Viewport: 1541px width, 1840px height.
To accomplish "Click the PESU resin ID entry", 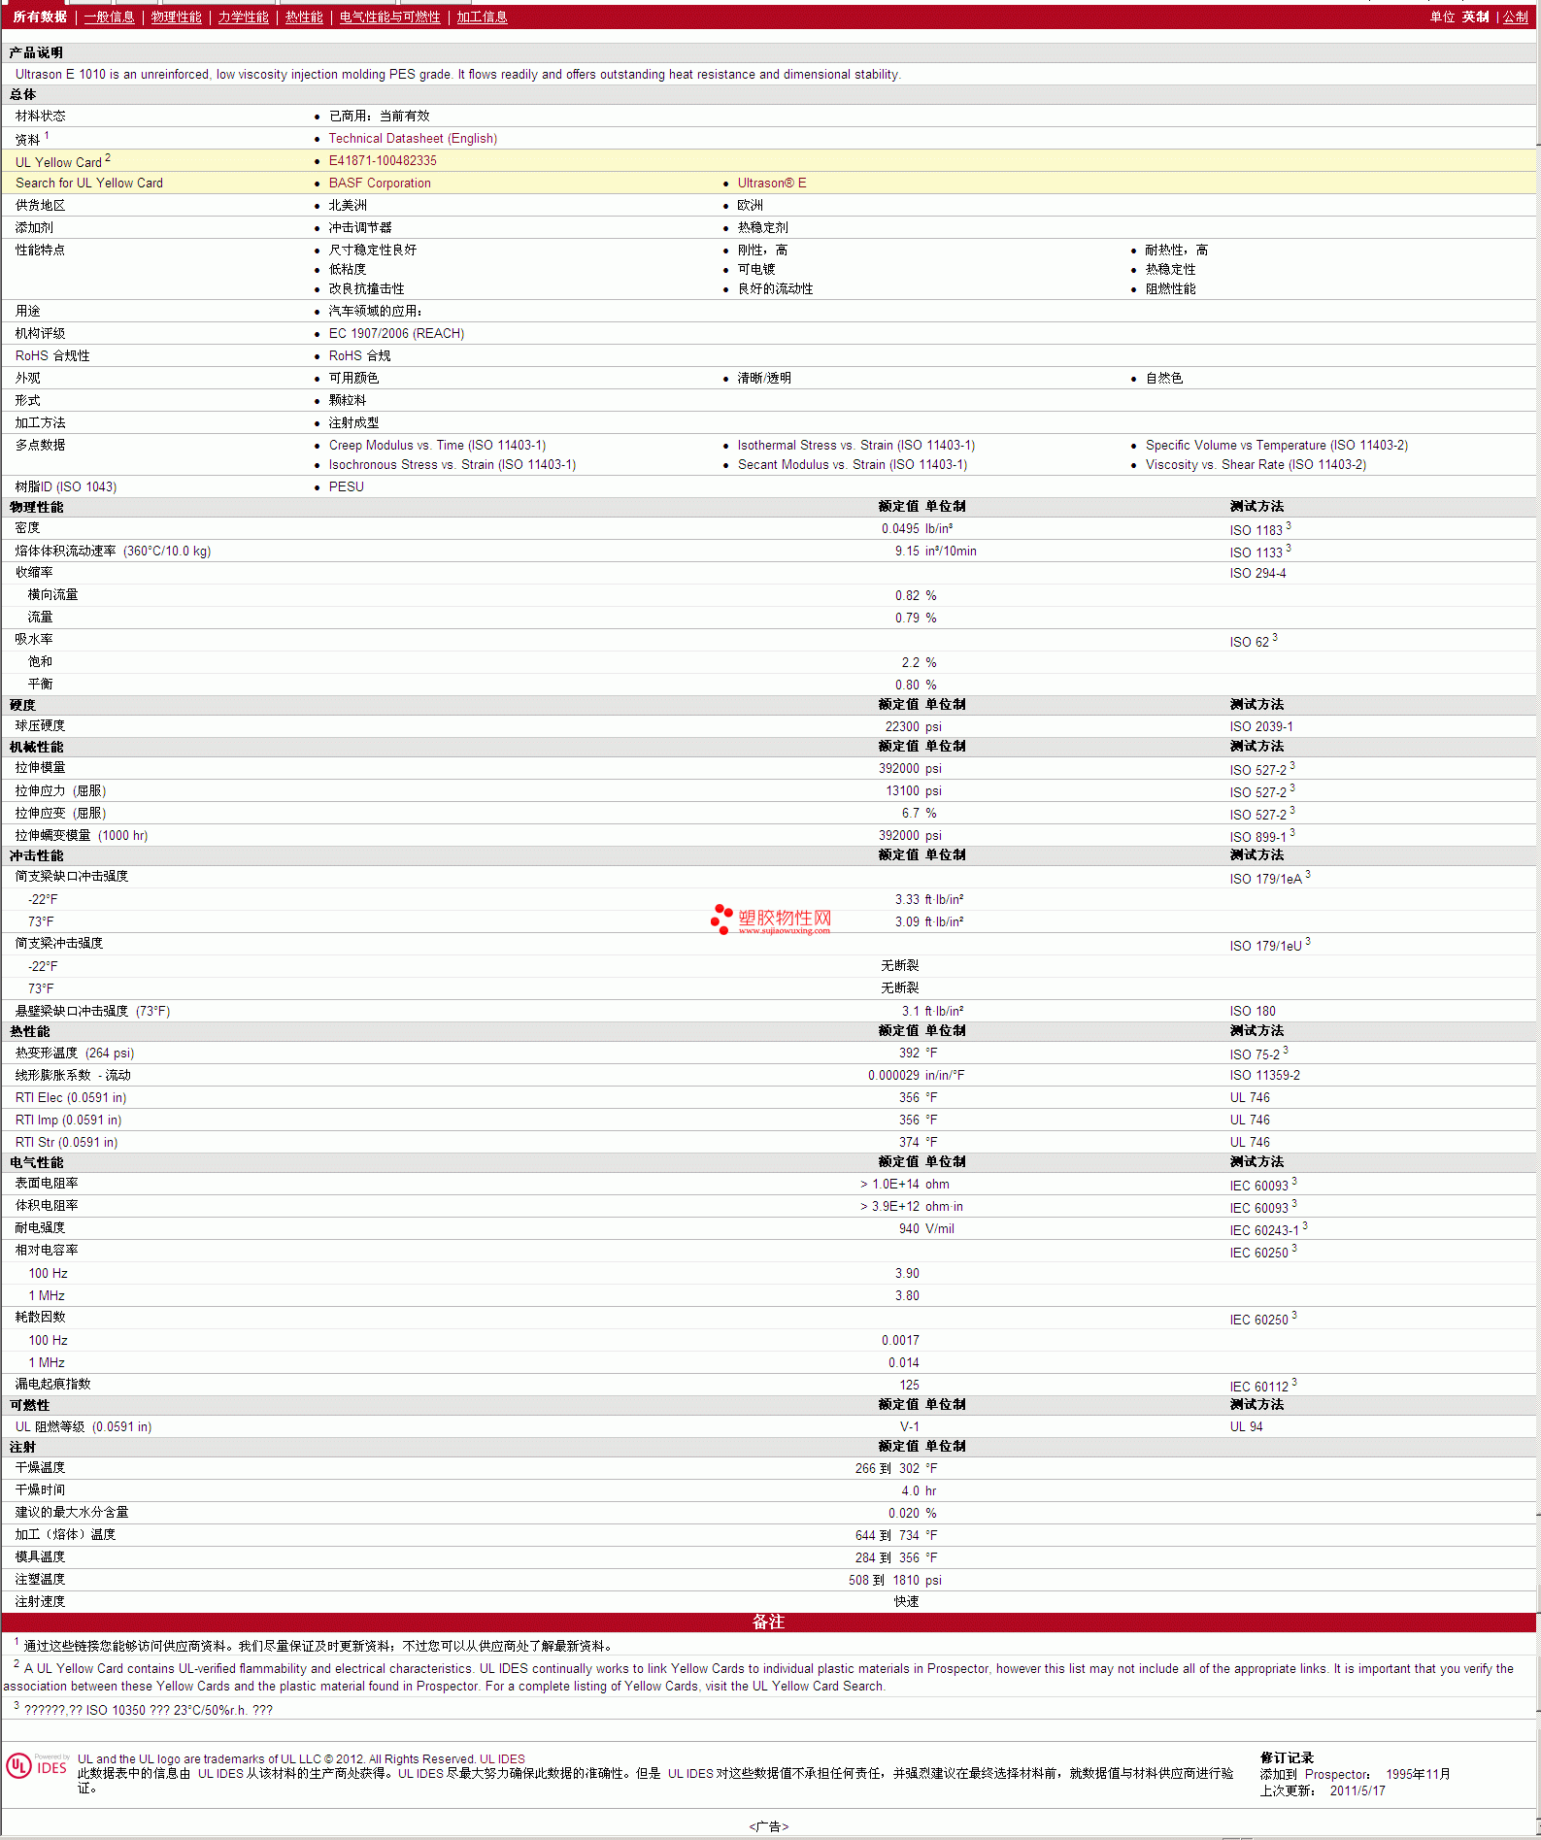I will tap(346, 486).
